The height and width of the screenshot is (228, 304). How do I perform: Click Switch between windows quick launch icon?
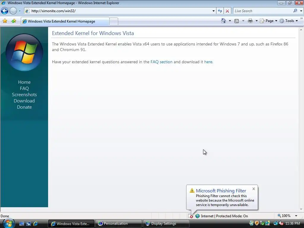(28, 224)
